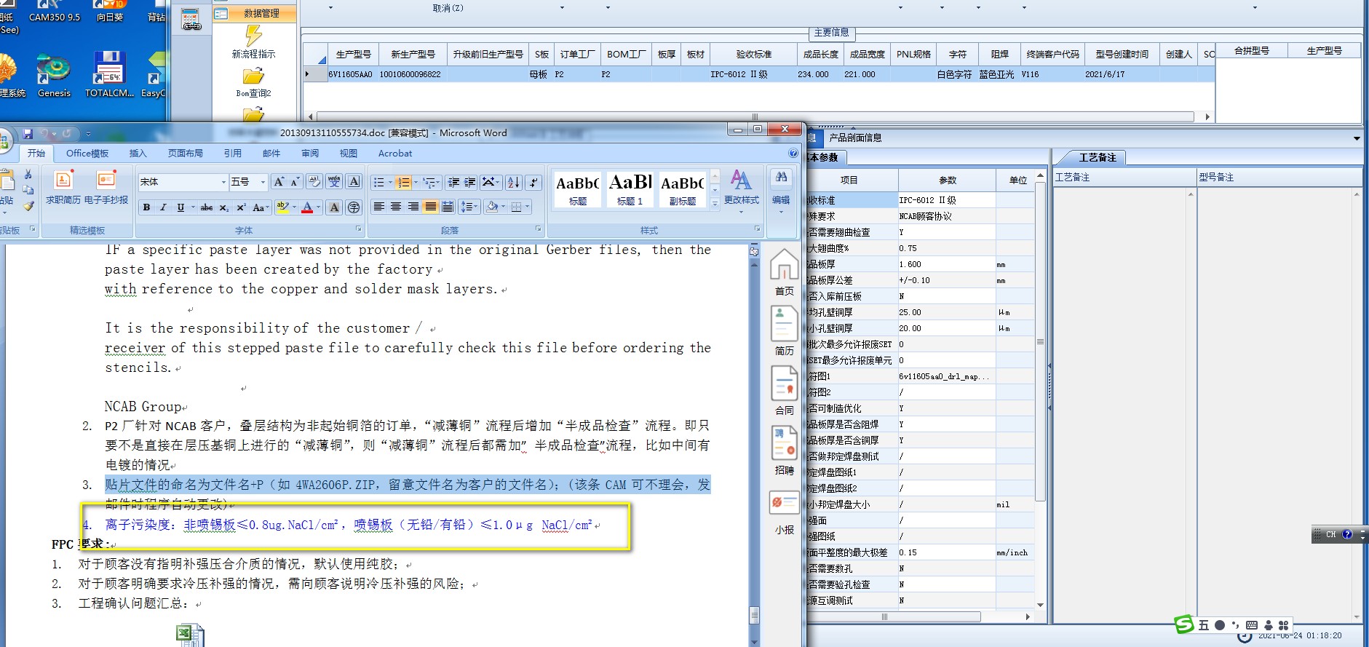
Task: Apply character border icon
Action: (354, 182)
